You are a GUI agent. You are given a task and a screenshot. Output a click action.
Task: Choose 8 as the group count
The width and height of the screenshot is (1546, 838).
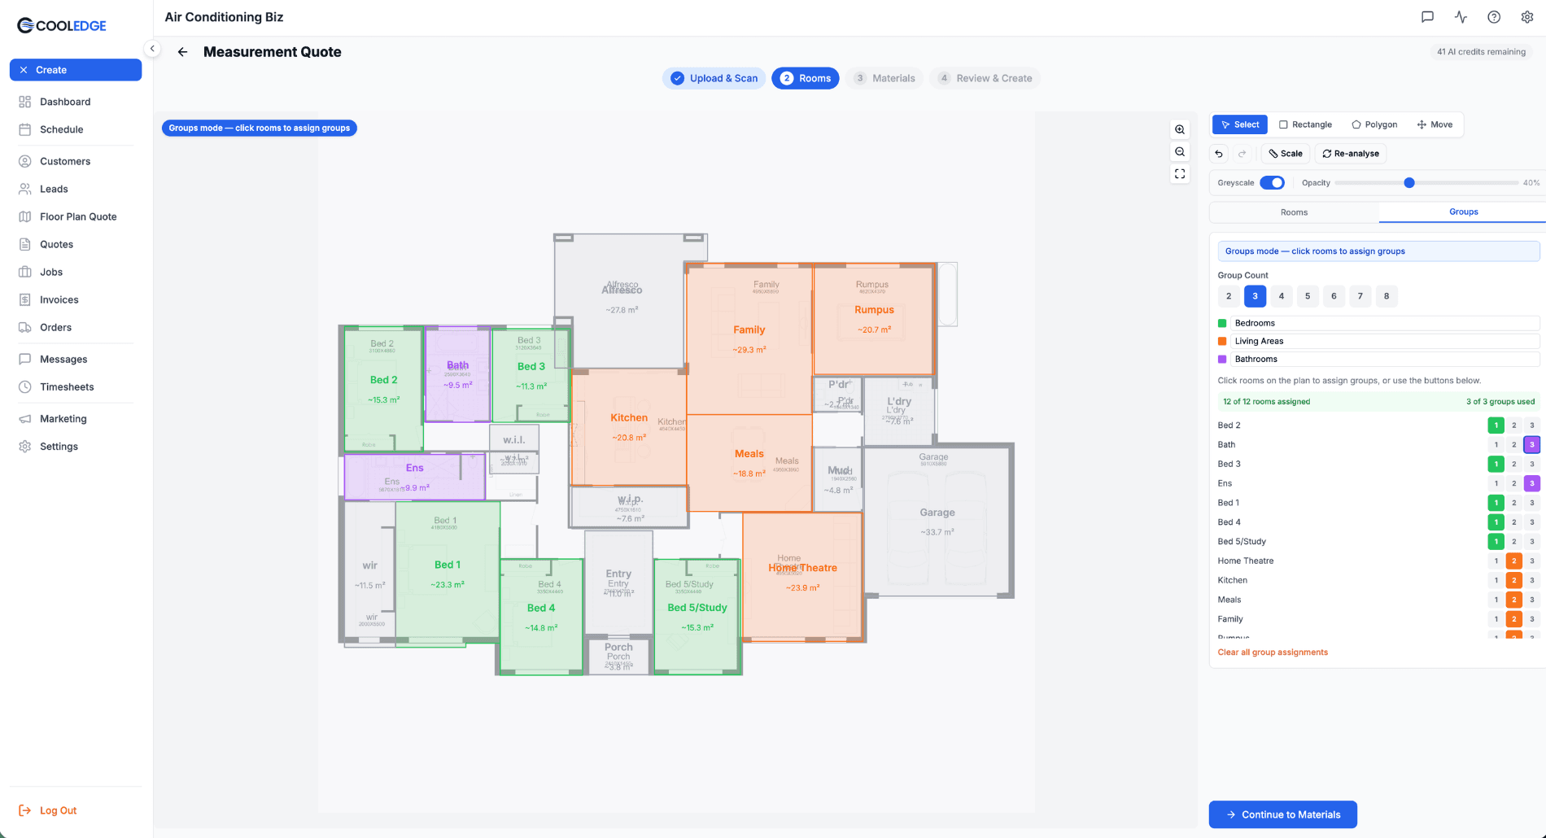(1387, 296)
